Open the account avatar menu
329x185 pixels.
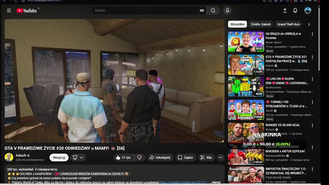coord(308,11)
